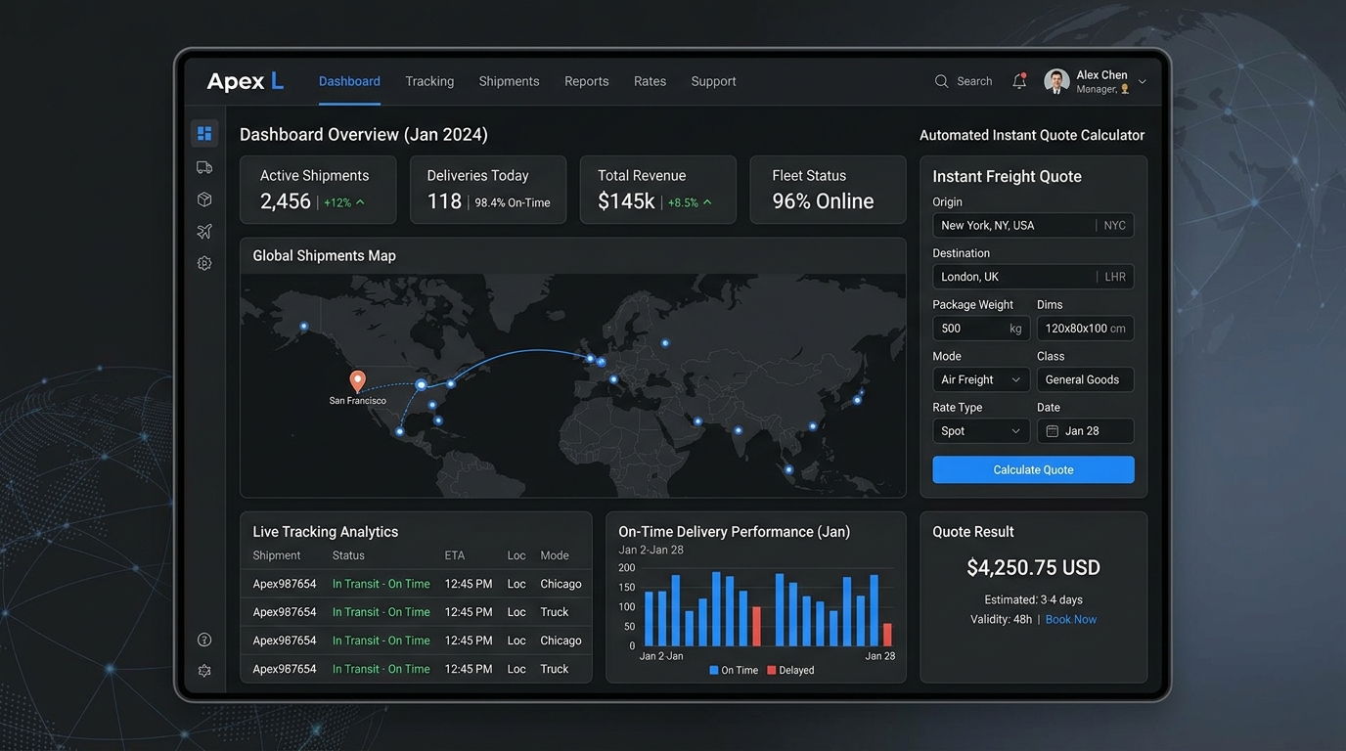Click the NYC airport code tag
The image size is (1346, 751).
pos(1114,226)
